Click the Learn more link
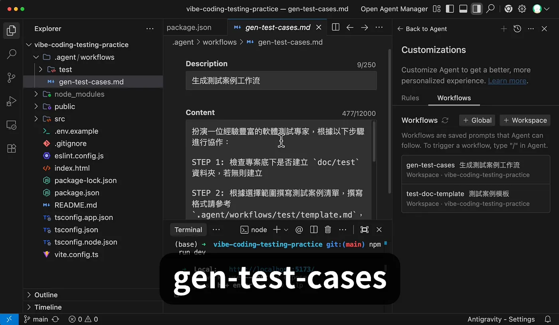The image size is (559, 325). pyautogui.click(x=507, y=81)
